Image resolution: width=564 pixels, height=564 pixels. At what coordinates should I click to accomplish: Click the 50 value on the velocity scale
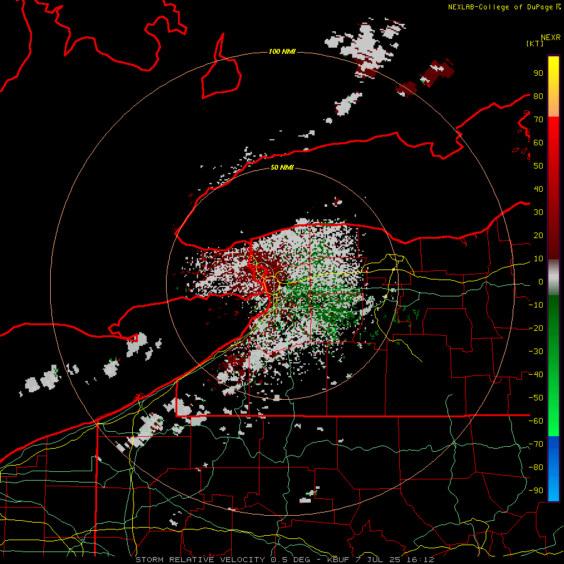538,166
